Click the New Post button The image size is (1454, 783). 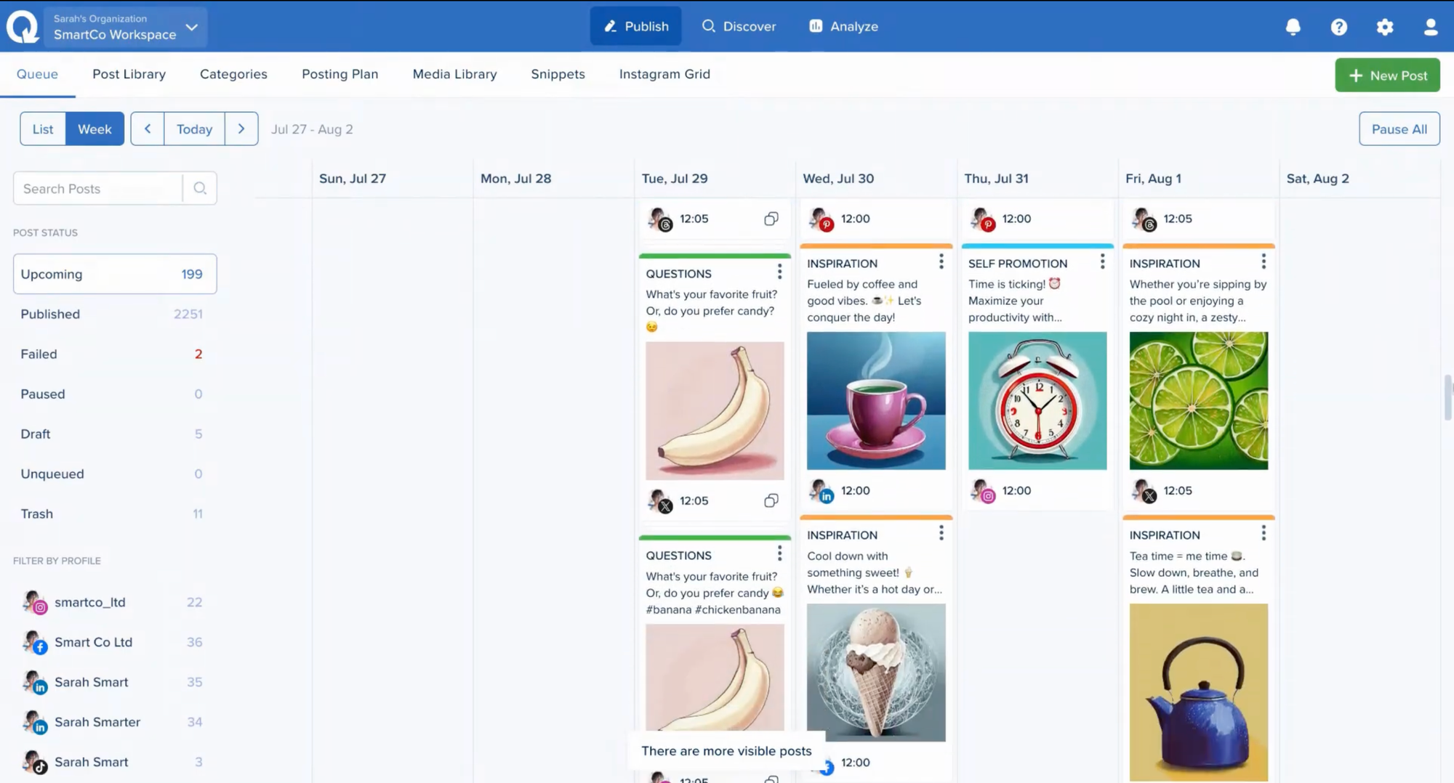1387,76
